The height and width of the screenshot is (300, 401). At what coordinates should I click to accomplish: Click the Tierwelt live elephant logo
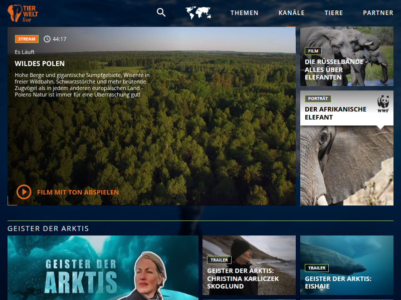tap(23, 13)
